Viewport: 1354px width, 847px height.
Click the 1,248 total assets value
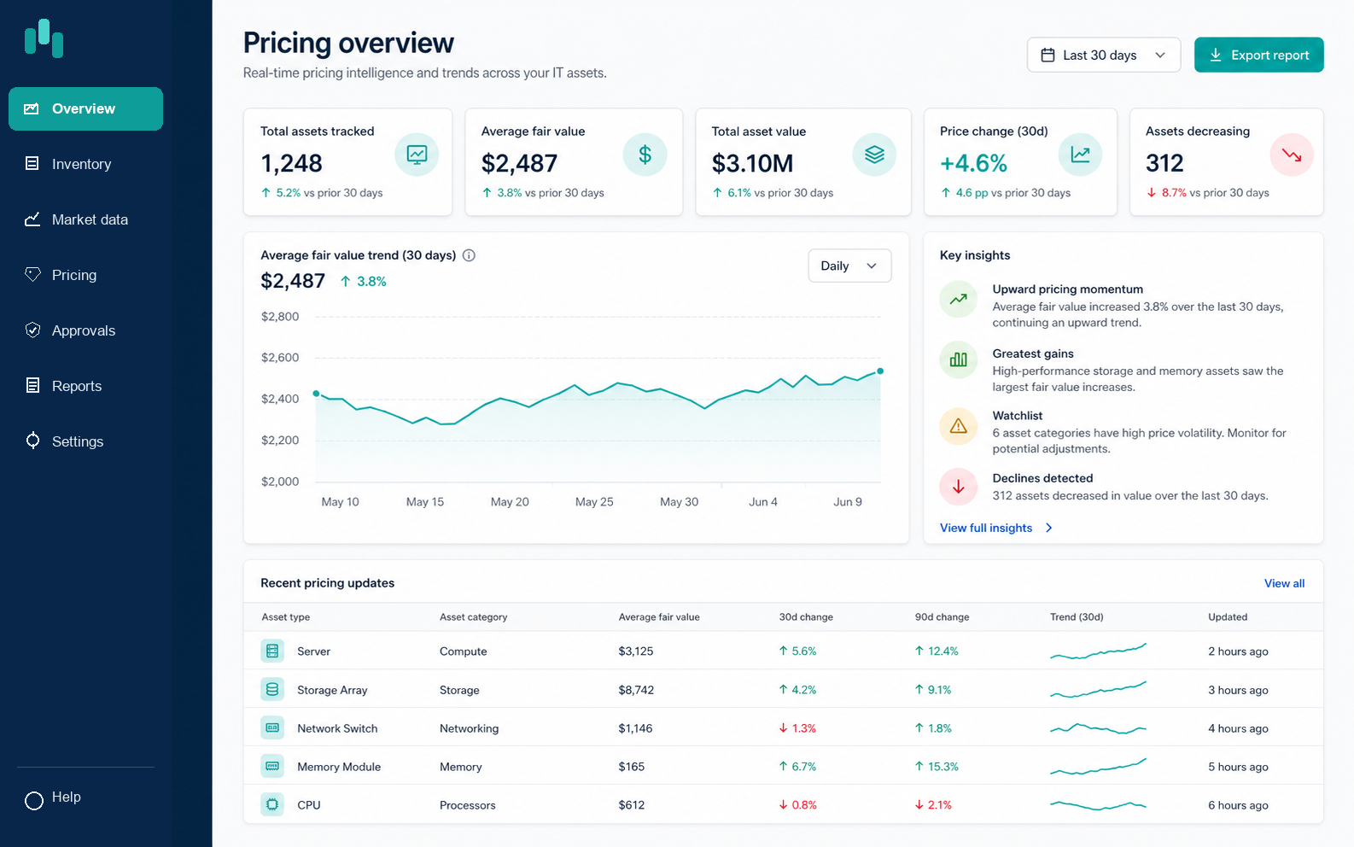coord(291,163)
